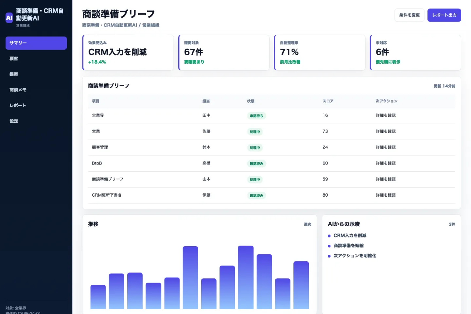
Task: Open the 効果見込み CRM入力を削減 card
Action: [128, 52]
